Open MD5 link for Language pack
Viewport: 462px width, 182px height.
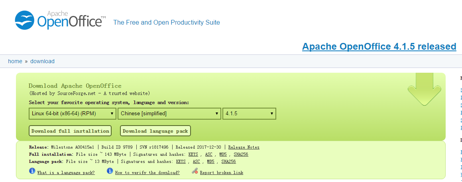point(210,161)
